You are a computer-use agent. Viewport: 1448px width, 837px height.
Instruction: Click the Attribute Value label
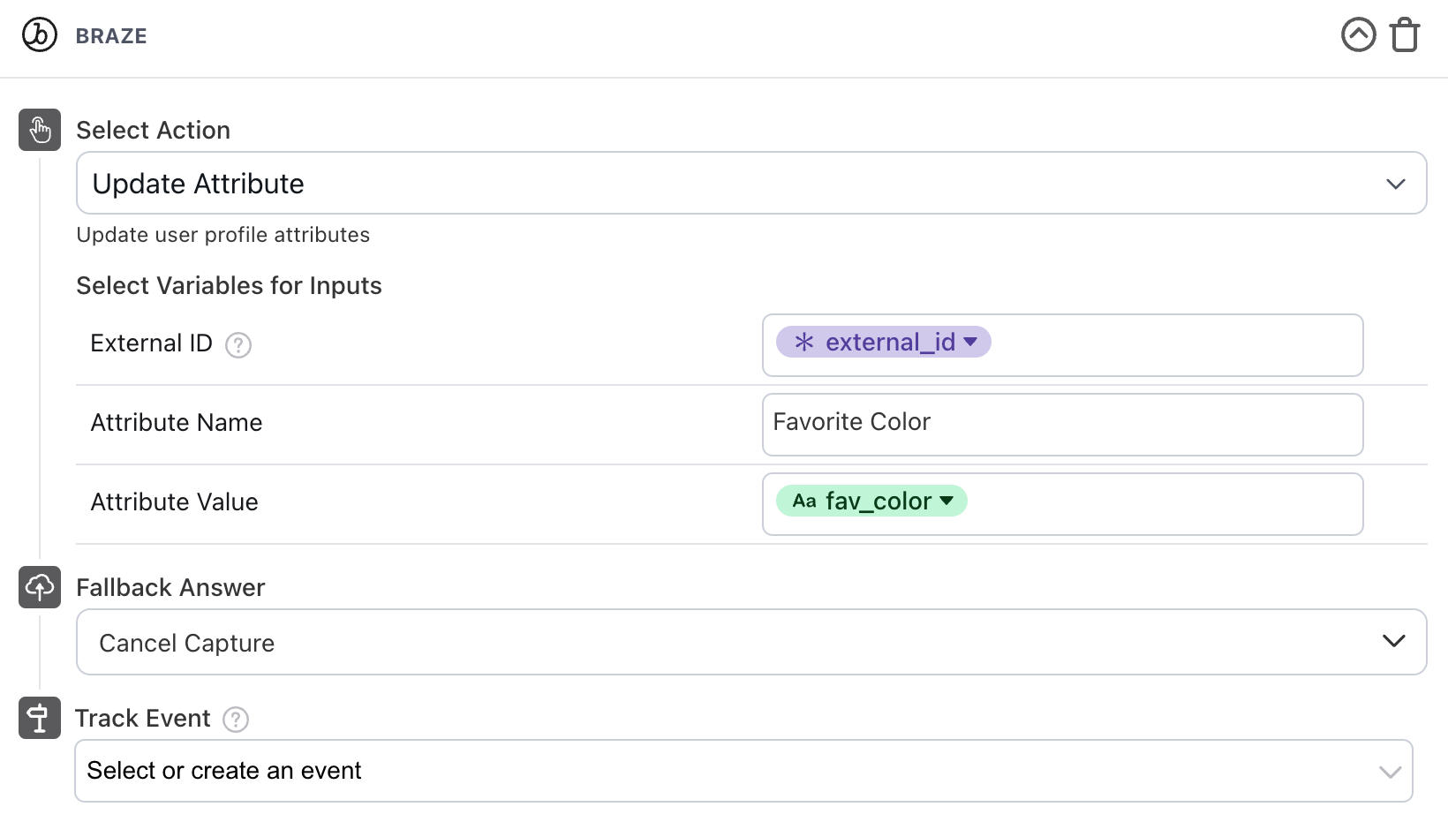pos(175,501)
